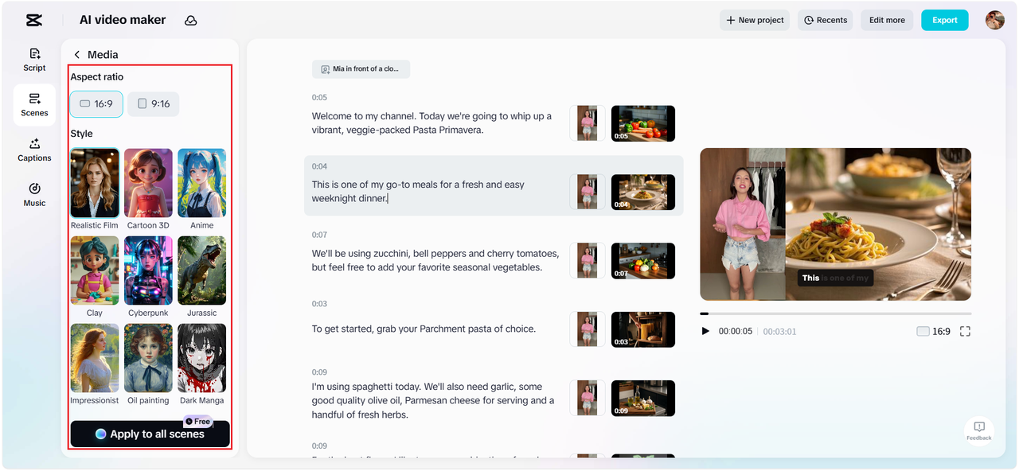Choose the Cyberpunk style

(x=148, y=277)
